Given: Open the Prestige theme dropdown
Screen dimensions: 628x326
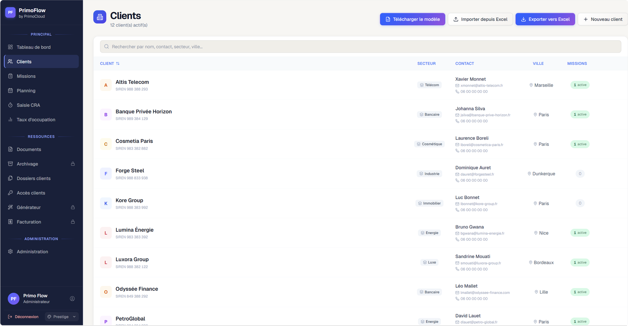Looking at the screenshot, I should pyautogui.click(x=62, y=317).
